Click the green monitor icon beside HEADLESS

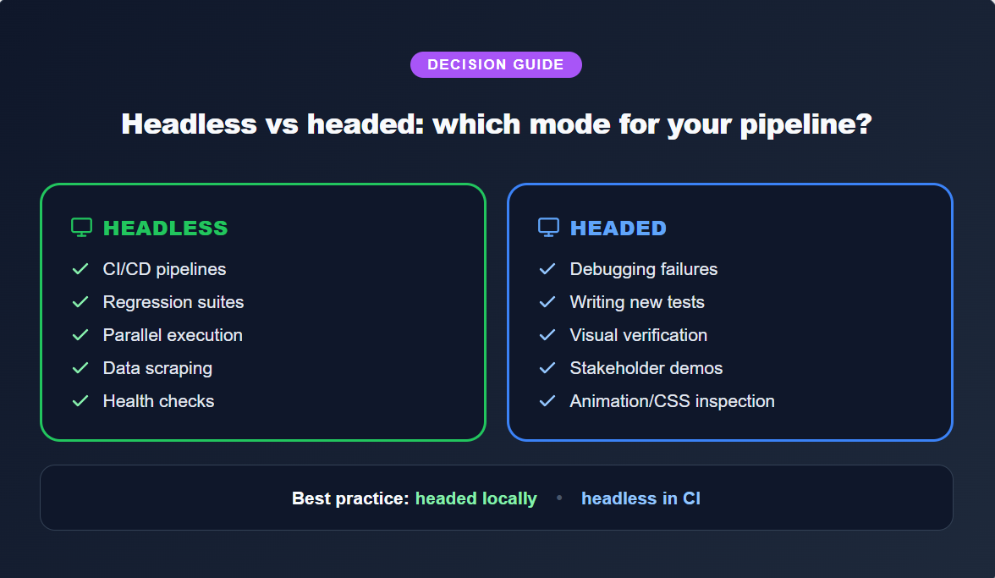[x=81, y=228]
